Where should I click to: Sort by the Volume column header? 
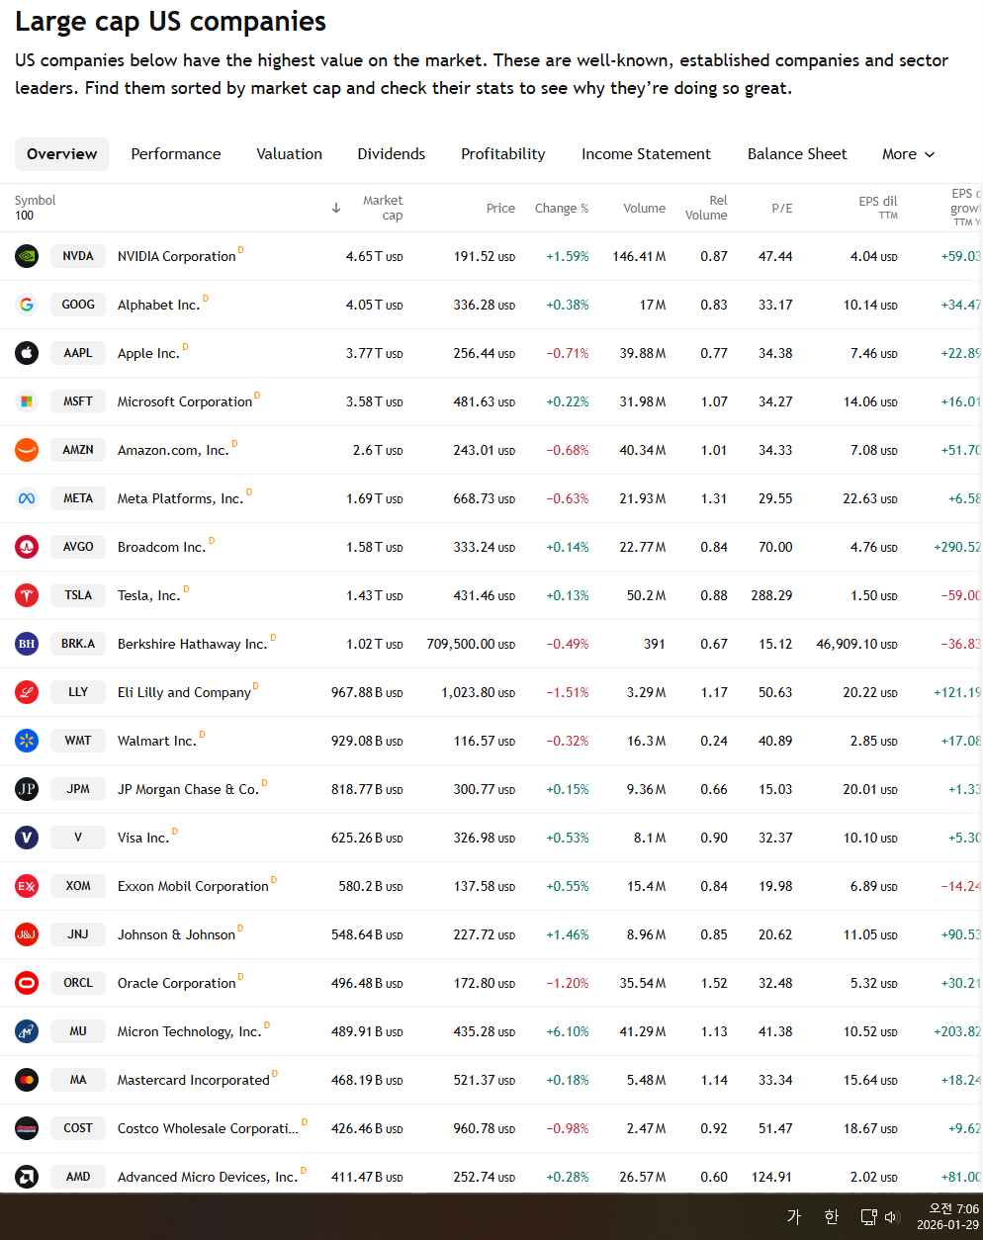644,208
